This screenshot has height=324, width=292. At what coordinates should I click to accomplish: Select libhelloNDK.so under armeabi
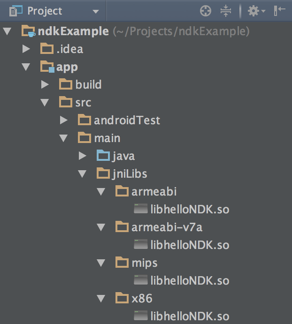click(x=190, y=210)
